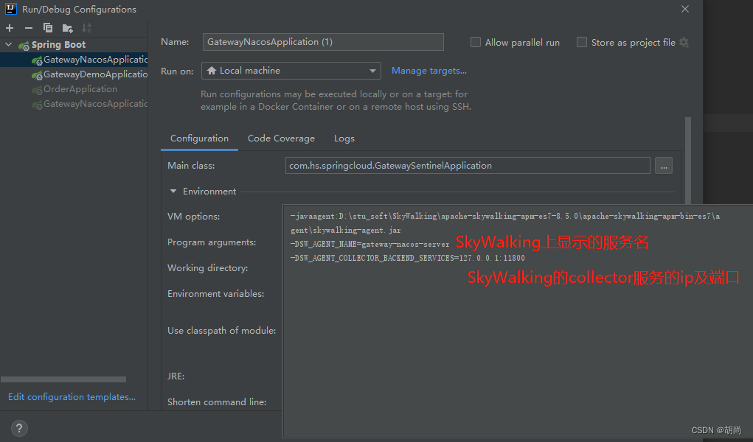Open Manage targets link

click(428, 71)
